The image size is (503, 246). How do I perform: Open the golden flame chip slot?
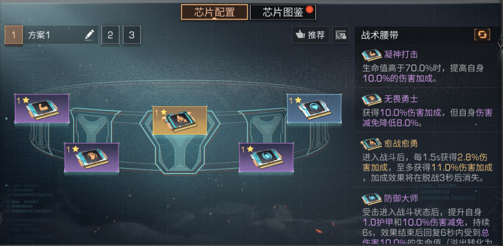[x=180, y=120]
